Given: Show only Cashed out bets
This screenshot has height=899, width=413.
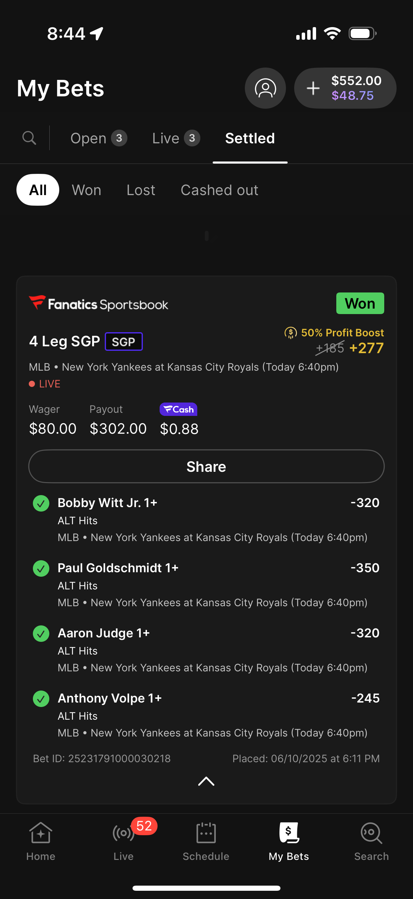Looking at the screenshot, I should [x=219, y=190].
